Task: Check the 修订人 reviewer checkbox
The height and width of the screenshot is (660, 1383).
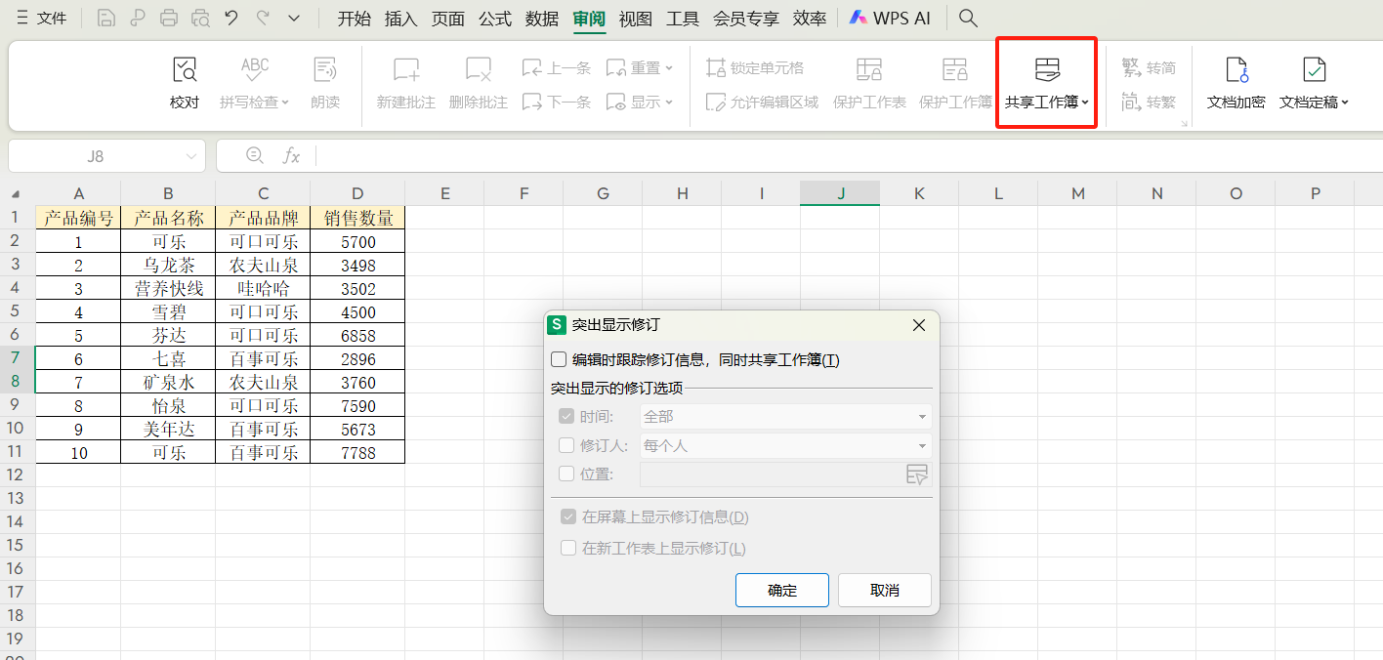Action: click(567, 446)
